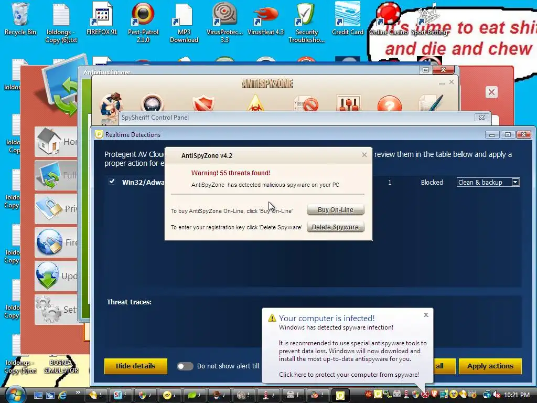
Task: Open Internet Explorer from quick launch
Action: pos(62,395)
